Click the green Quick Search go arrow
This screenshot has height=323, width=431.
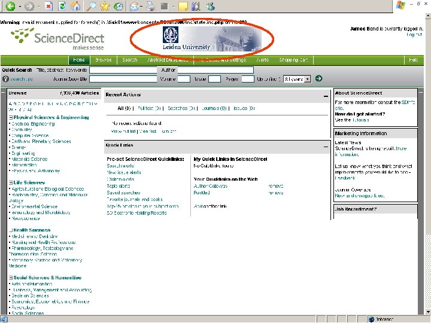tap(318, 79)
